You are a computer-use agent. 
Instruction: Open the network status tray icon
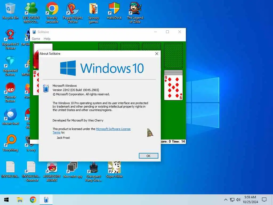pyautogui.click(x=232, y=200)
